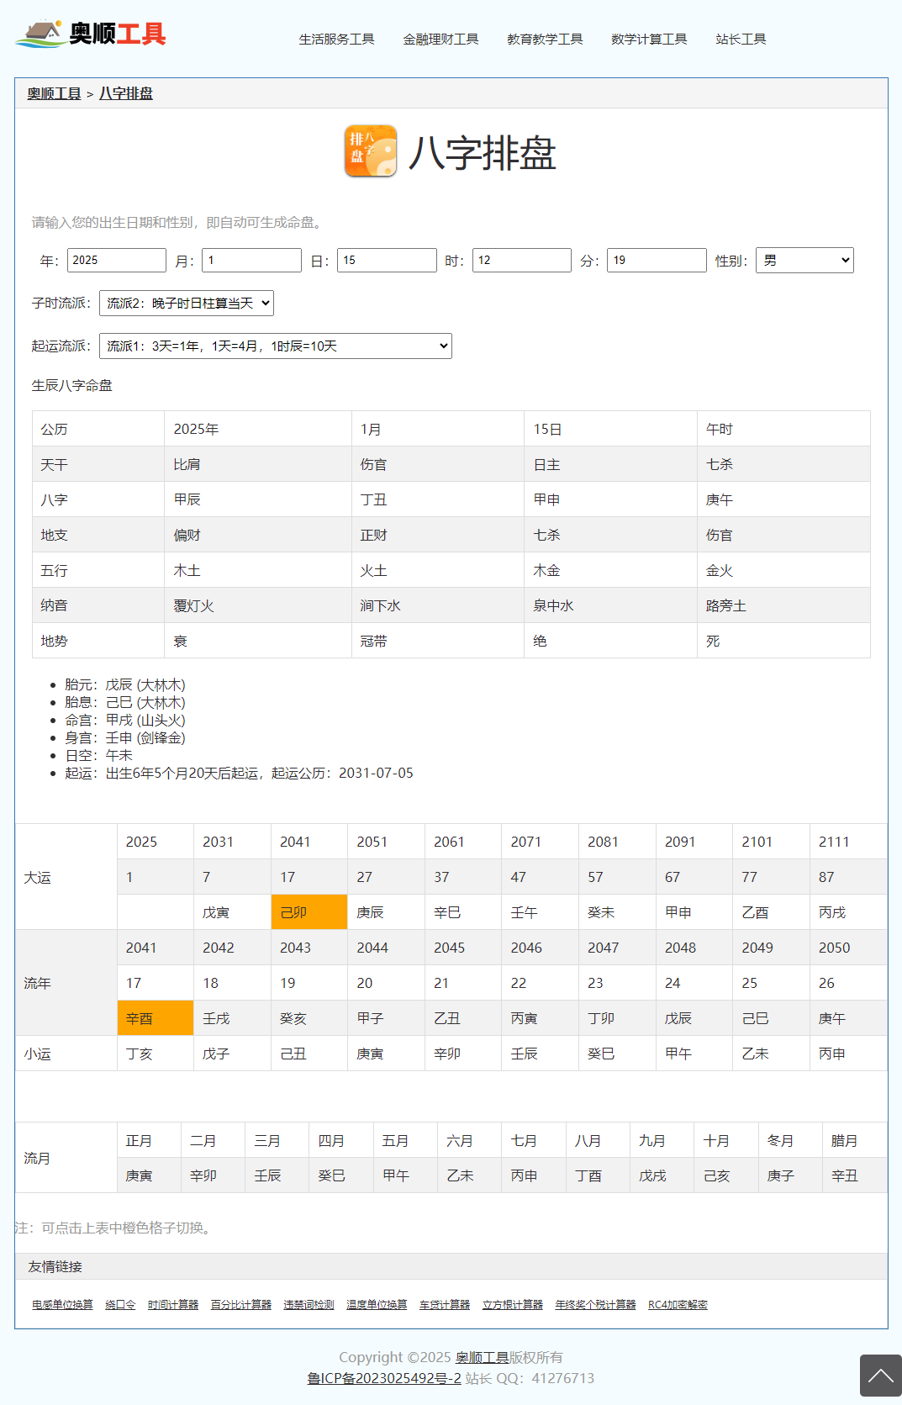Image resolution: width=902 pixels, height=1405 pixels.
Task: Click the 时 hour input field
Action: [521, 261]
